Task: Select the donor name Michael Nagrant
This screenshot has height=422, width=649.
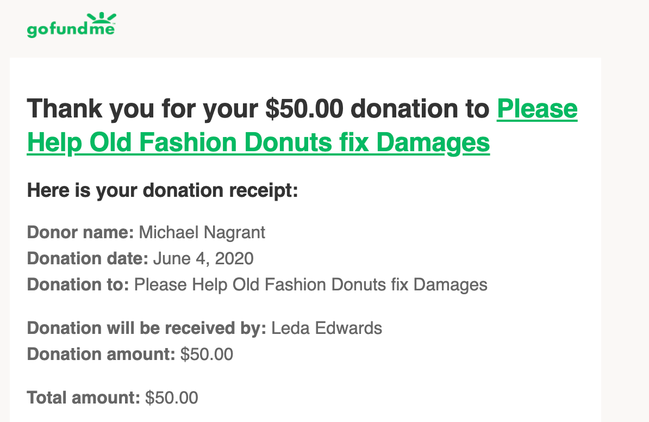Action: point(202,233)
